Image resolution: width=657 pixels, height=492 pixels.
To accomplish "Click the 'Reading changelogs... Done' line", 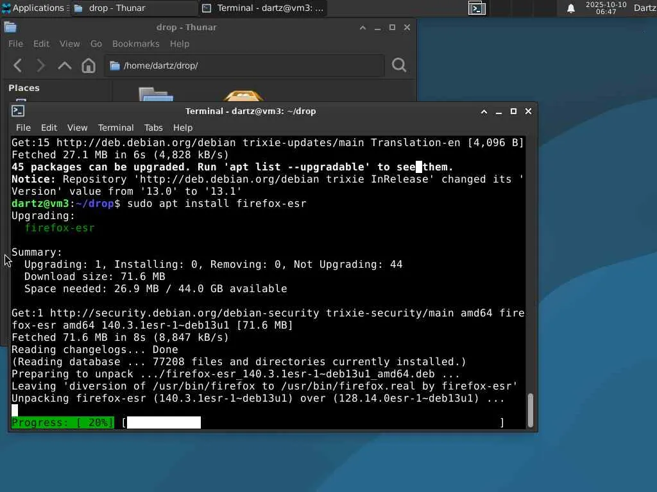I will tap(95, 350).
